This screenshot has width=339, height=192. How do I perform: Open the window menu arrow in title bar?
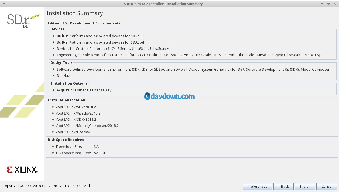click(4, 4)
